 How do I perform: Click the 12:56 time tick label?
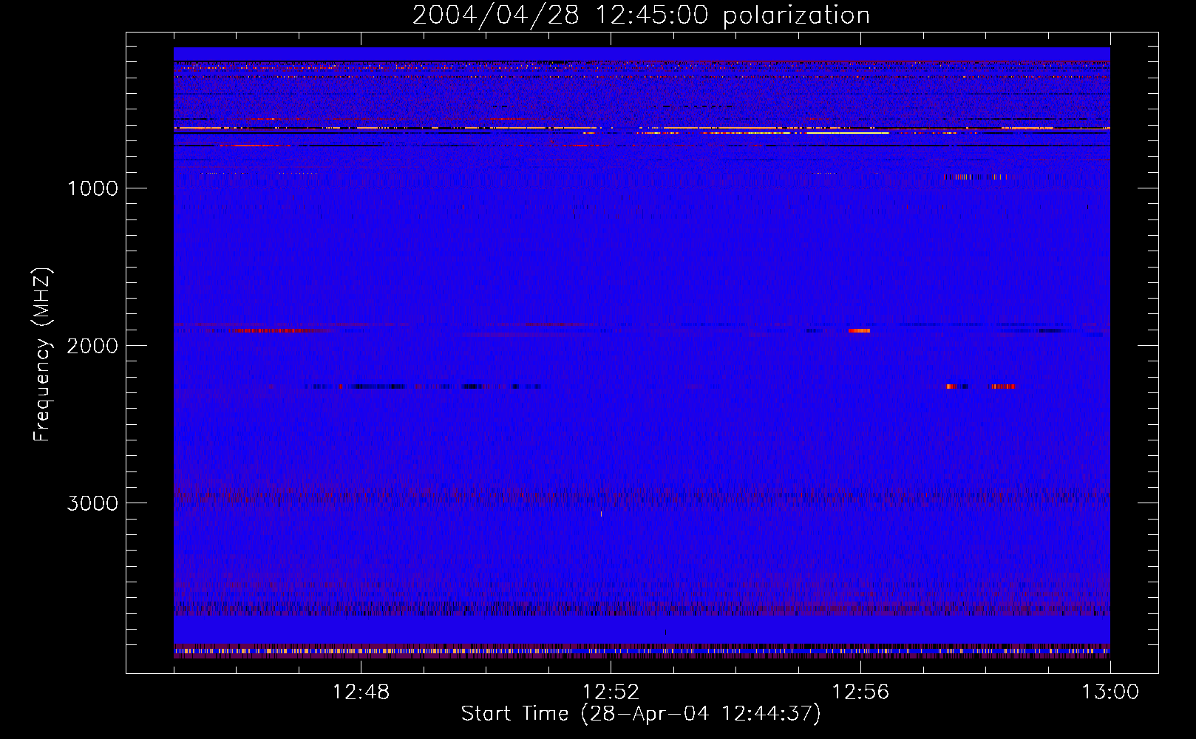[860, 692]
